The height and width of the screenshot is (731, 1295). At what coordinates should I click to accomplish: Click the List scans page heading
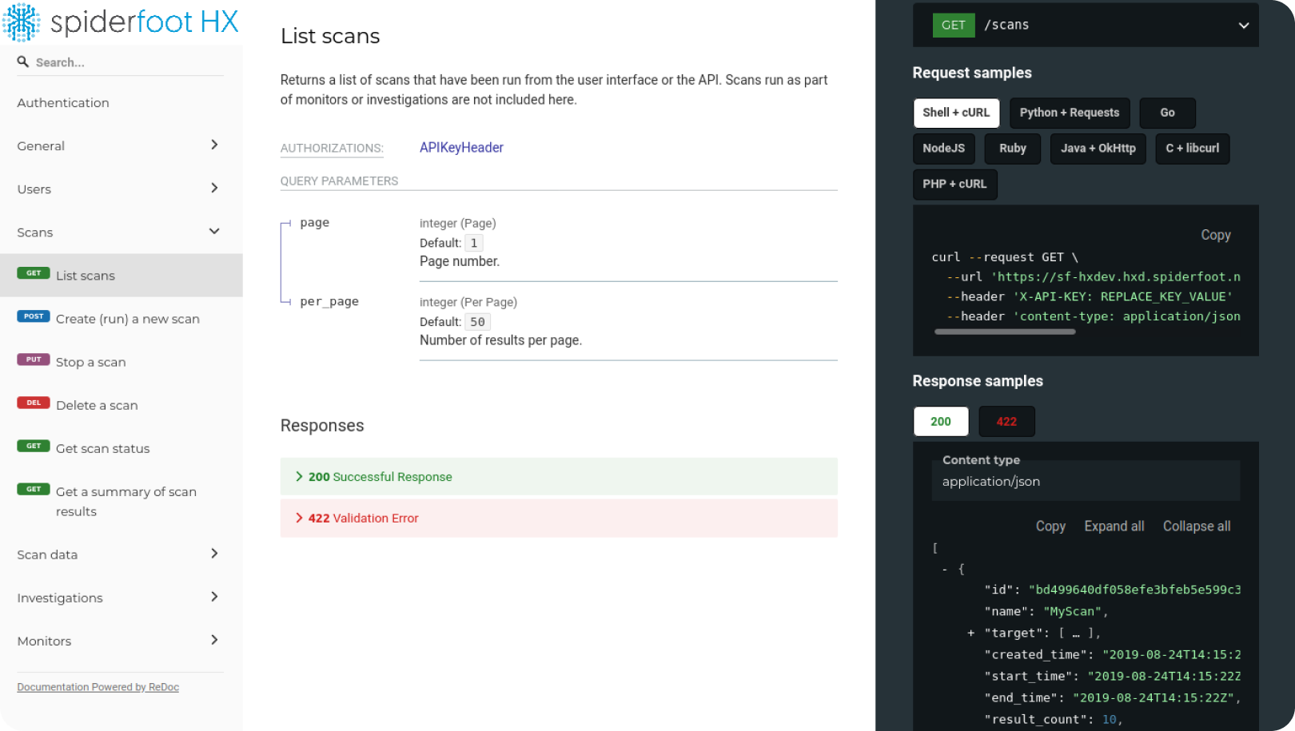coord(330,36)
